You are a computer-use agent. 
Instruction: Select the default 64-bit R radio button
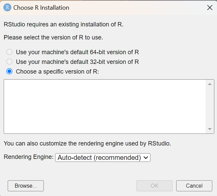(x=10, y=52)
